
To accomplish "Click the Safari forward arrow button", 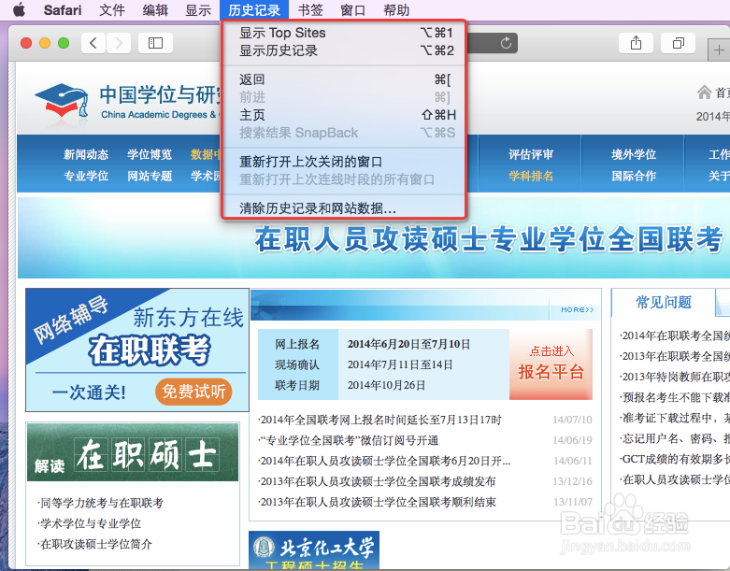I will click(x=119, y=43).
